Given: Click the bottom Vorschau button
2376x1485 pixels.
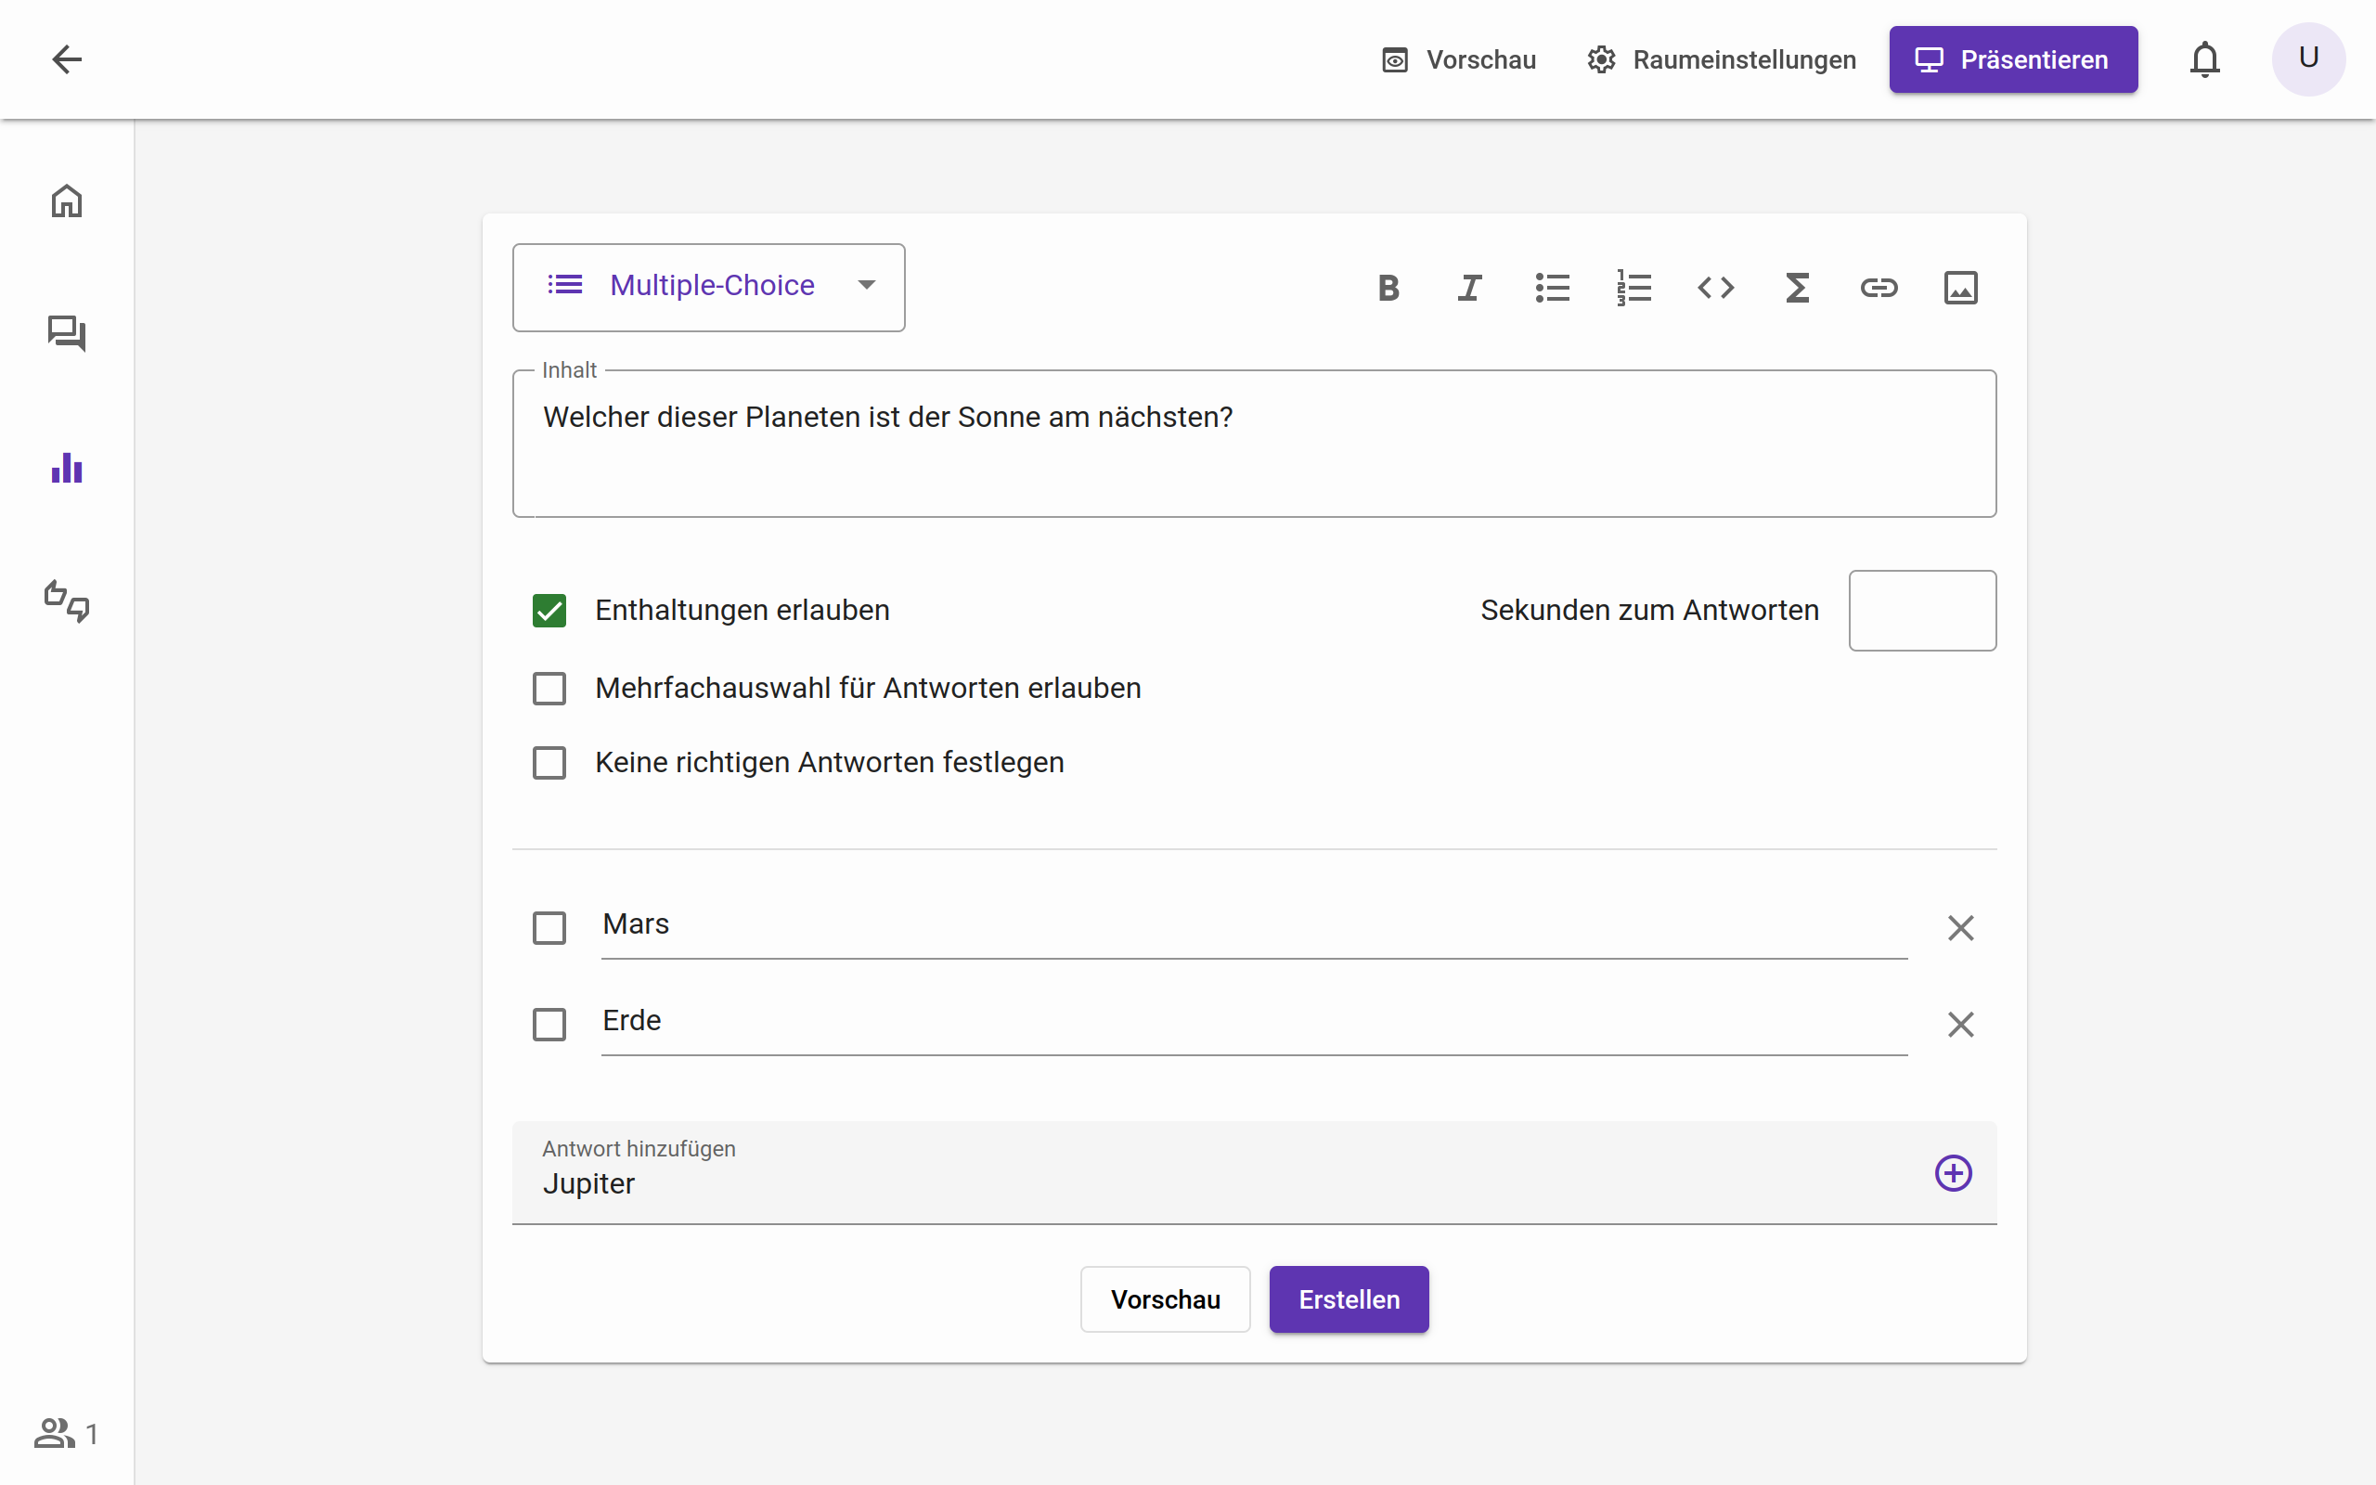Looking at the screenshot, I should pyautogui.click(x=1165, y=1298).
